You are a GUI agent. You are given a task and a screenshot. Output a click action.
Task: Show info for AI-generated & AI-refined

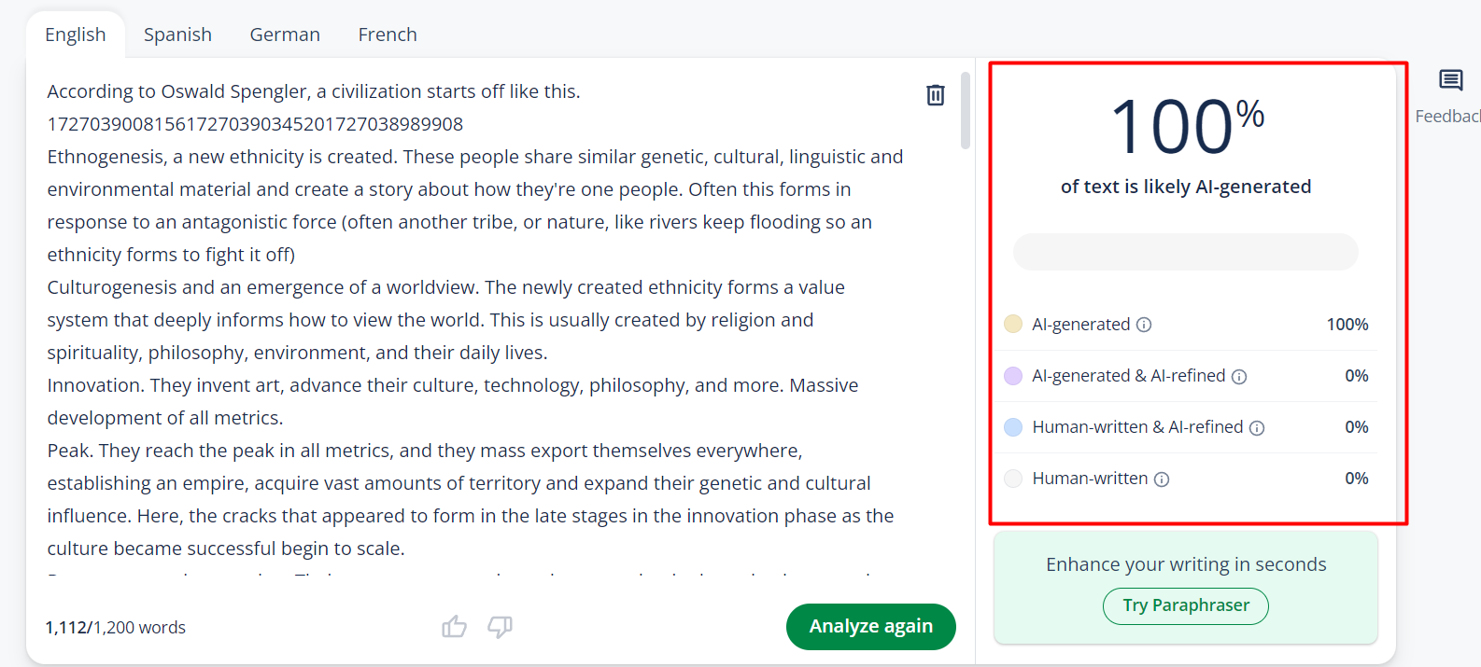pyautogui.click(x=1239, y=377)
